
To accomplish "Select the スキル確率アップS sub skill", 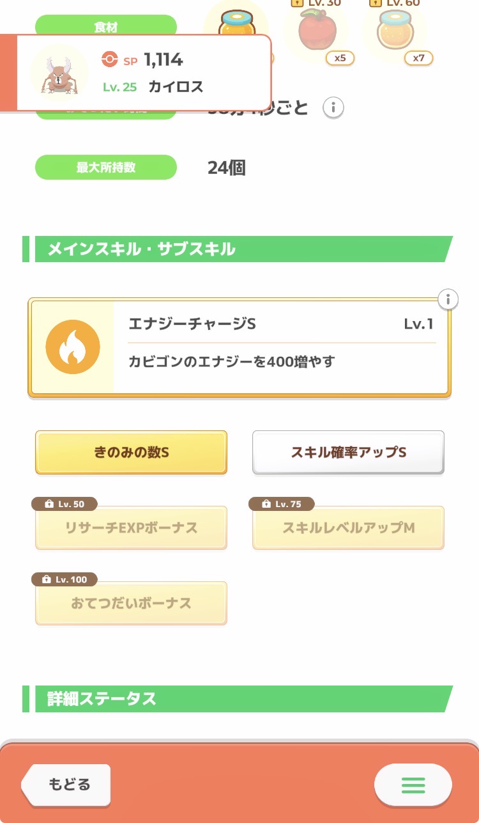I will pyautogui.click(x=348, y=452).
